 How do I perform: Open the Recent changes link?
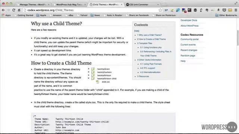[189, 50]
